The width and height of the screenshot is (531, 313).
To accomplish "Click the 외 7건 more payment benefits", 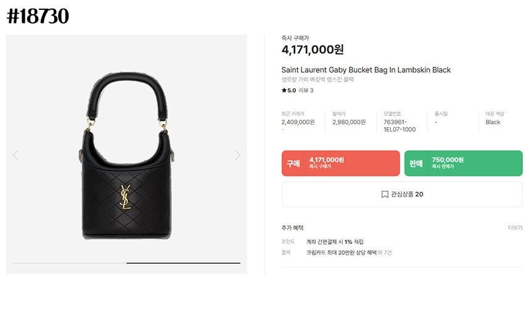I will 385,252.
